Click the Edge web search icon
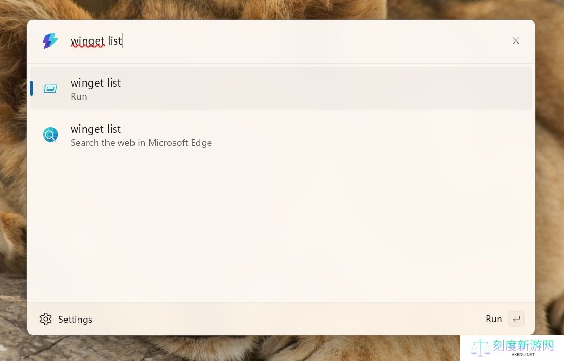Viewport: 564px width, 361px height. point(50,135)
